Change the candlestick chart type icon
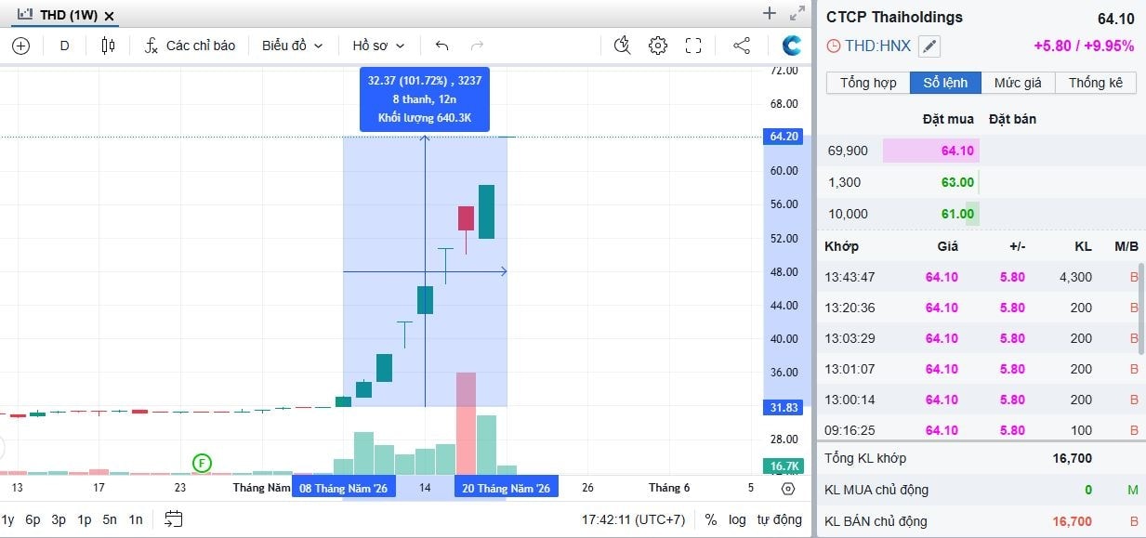 click(108, 46)
